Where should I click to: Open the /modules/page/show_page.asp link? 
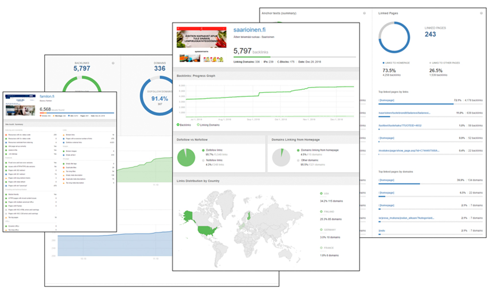409,150
